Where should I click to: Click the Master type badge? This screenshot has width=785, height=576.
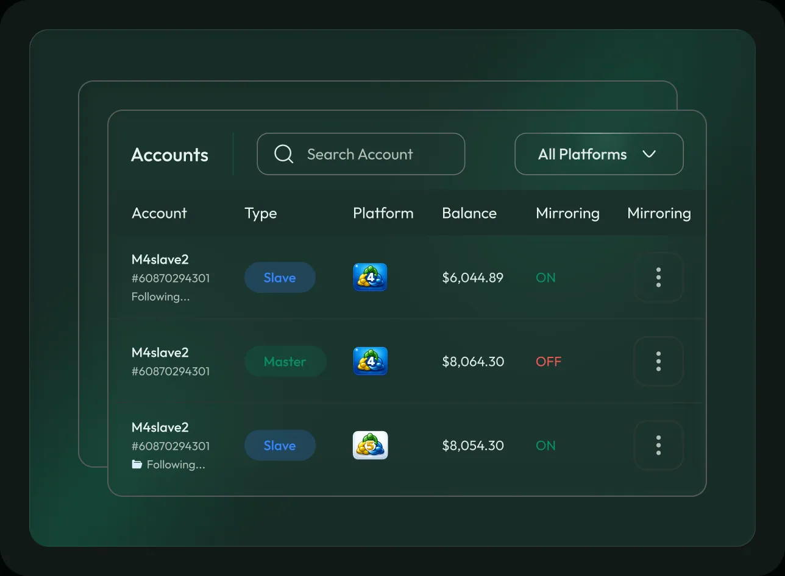coord(285,362)
